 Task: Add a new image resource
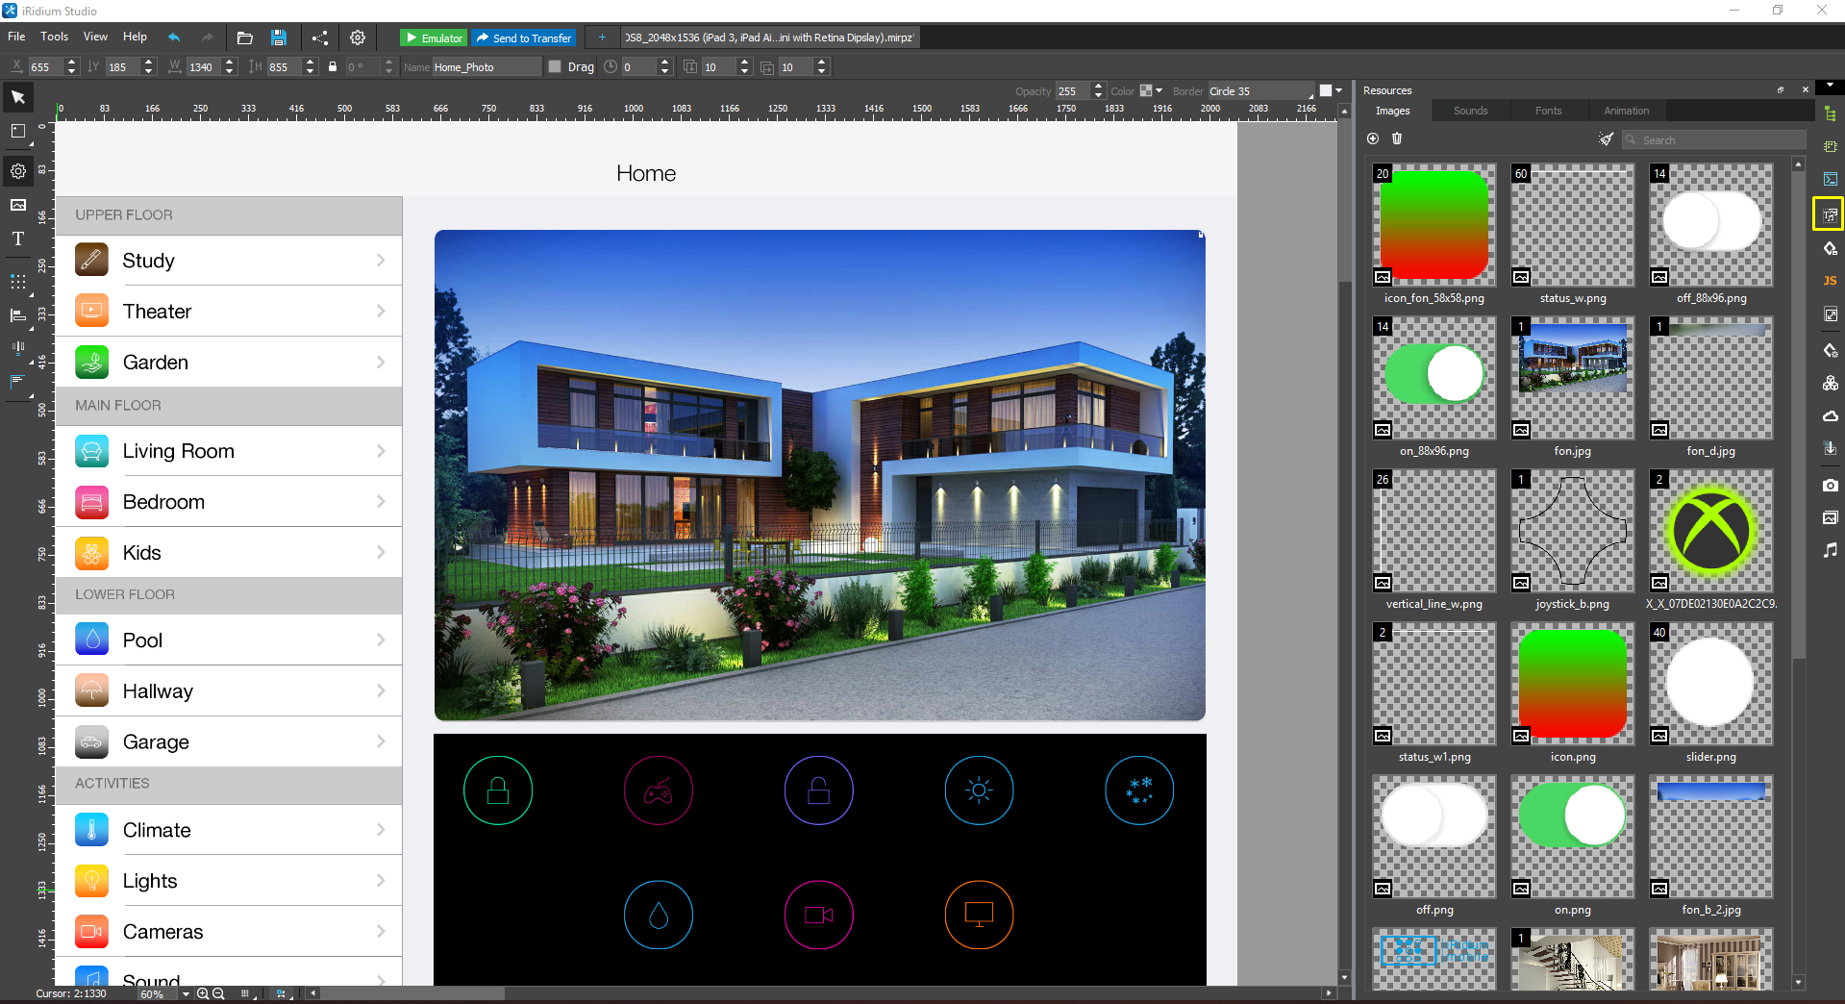click(1373, 139)
